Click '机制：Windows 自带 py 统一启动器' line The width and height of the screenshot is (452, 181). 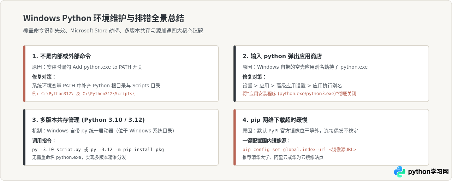(x=104, y=131)
